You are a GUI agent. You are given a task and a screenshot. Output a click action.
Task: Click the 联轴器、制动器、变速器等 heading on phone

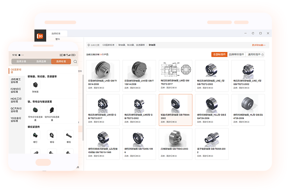(42, 77)
